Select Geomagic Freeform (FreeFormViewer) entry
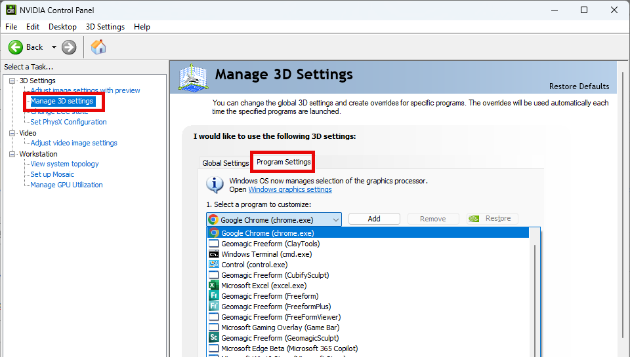This screenshot has width=630, height=357. coord(368,317)
